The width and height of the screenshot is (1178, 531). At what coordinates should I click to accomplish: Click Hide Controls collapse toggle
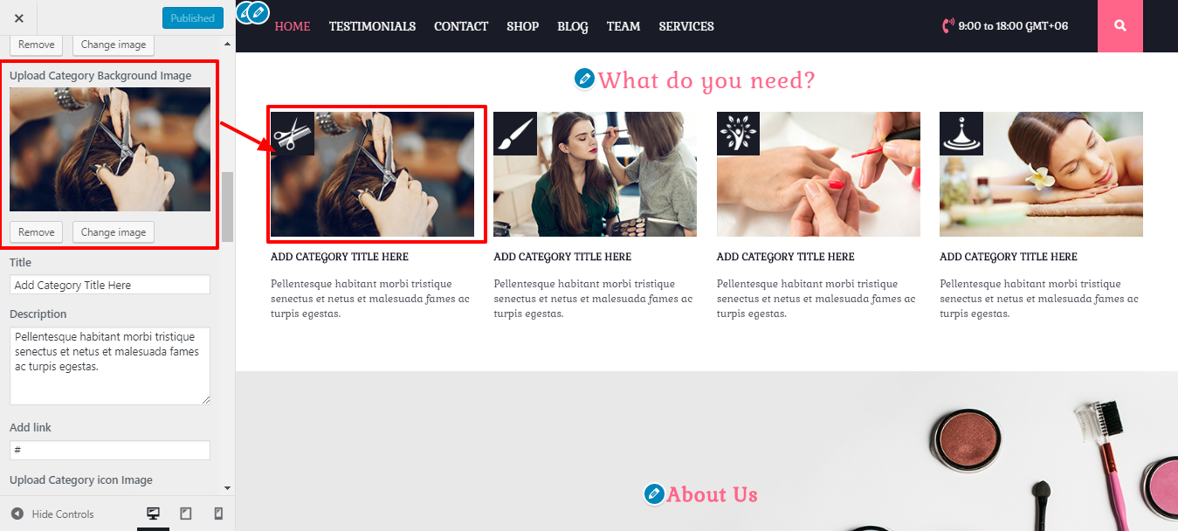pos(52,514)
